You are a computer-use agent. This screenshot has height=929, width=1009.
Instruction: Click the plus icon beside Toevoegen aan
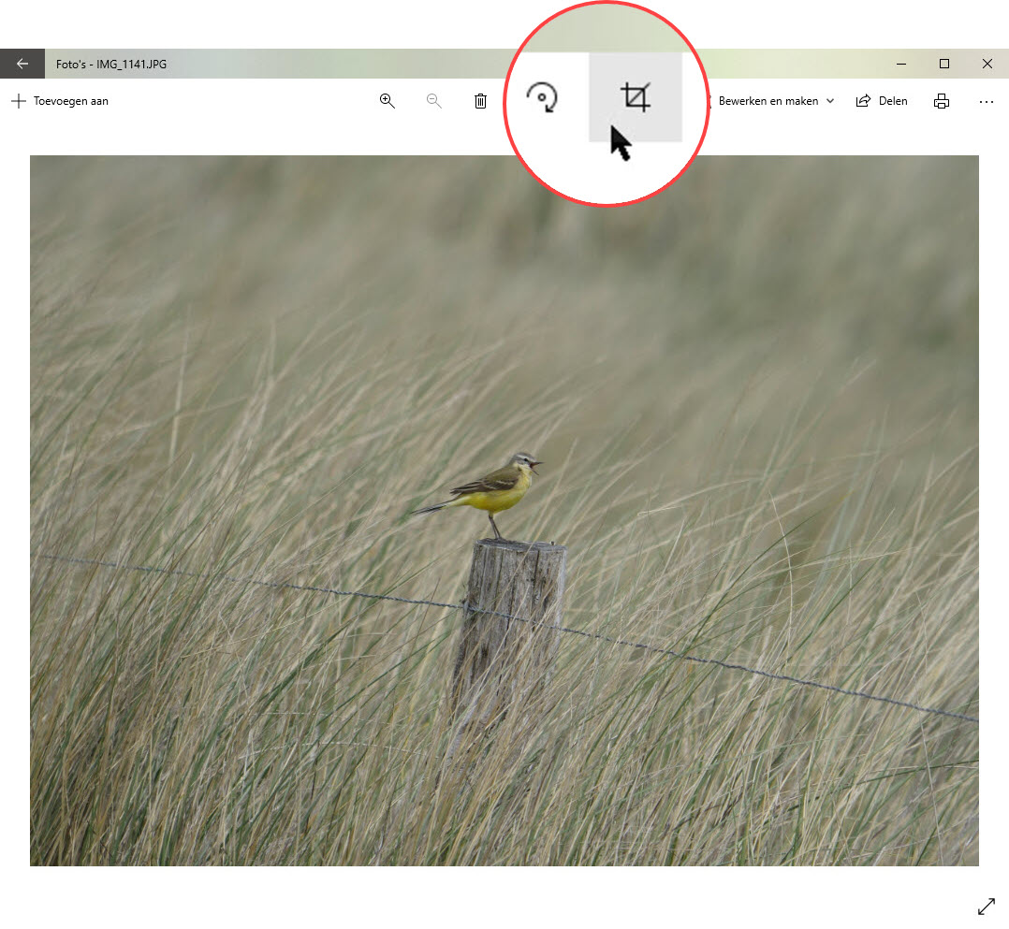coord(19,101)
